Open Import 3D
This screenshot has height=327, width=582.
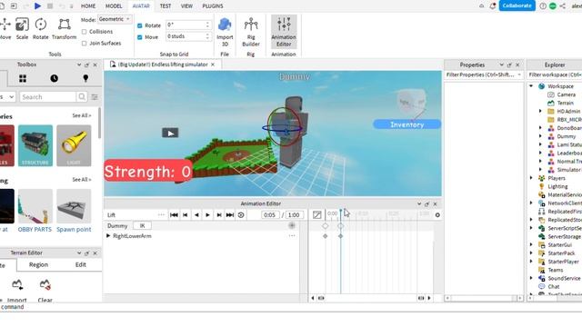pos(225,32)
